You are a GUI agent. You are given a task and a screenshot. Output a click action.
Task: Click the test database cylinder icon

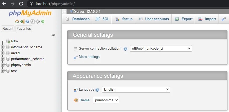(x=8, y=71)
